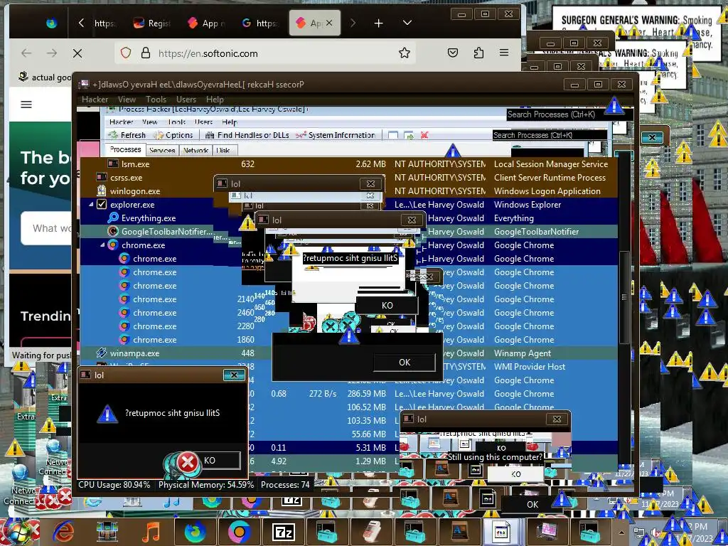Click Refresh in inner Process Hacker toolbar
Viewport: 728px width, 546px height.
point(127,135)
